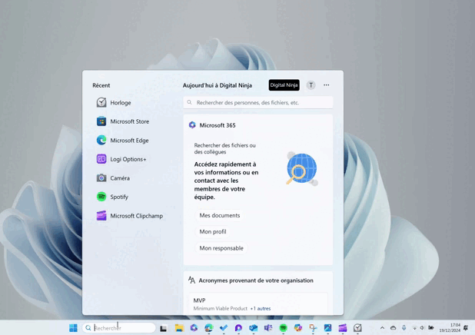The image size is (475, 335).
Task: Select the Mes documents suggestion
Action: tap(219, 216)
